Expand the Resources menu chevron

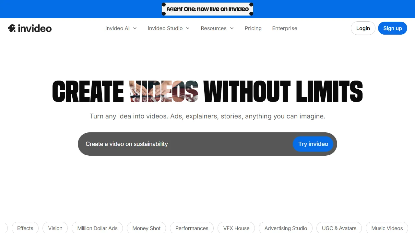click(232, 28)
